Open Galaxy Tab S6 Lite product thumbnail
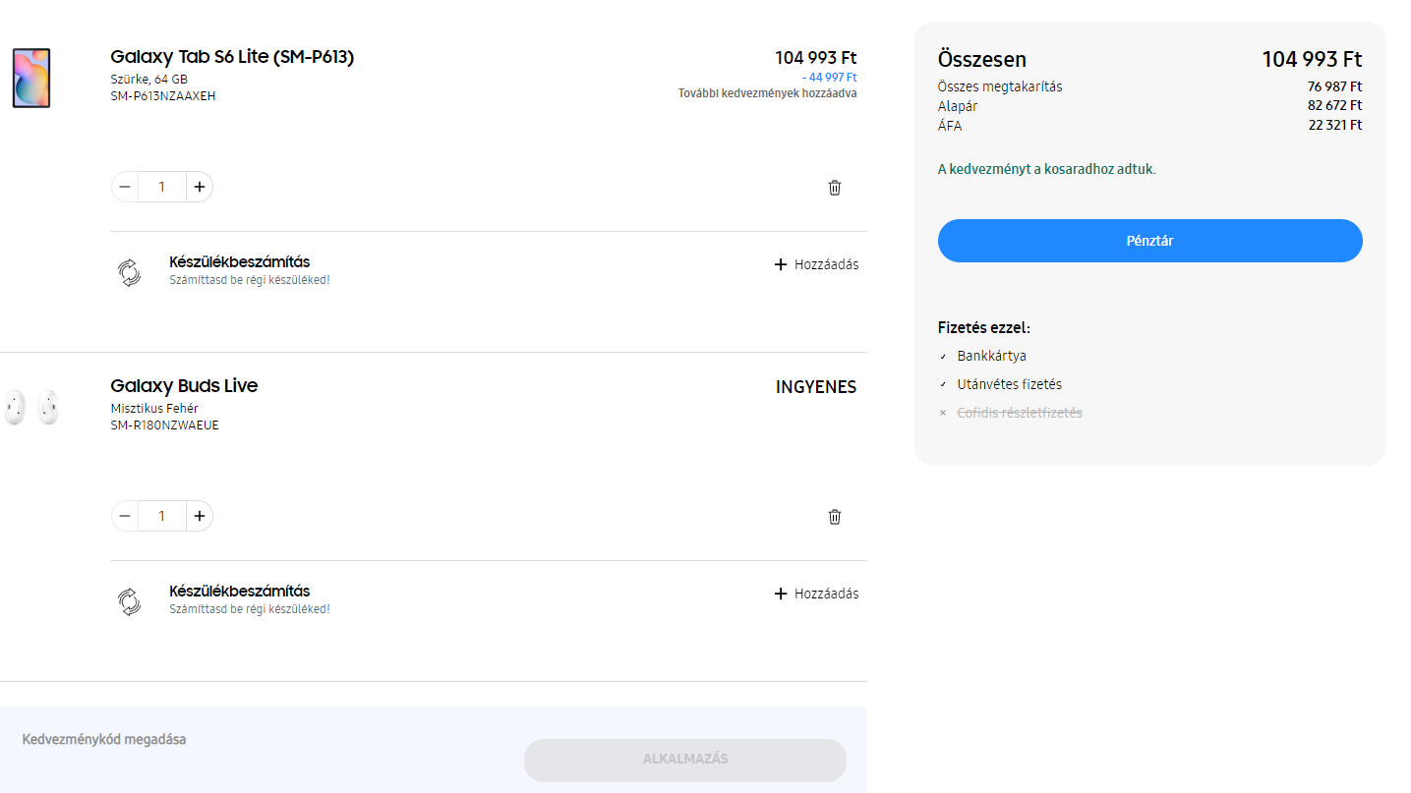This screenshot has height=793, width=1411. [x=31, y=79]
